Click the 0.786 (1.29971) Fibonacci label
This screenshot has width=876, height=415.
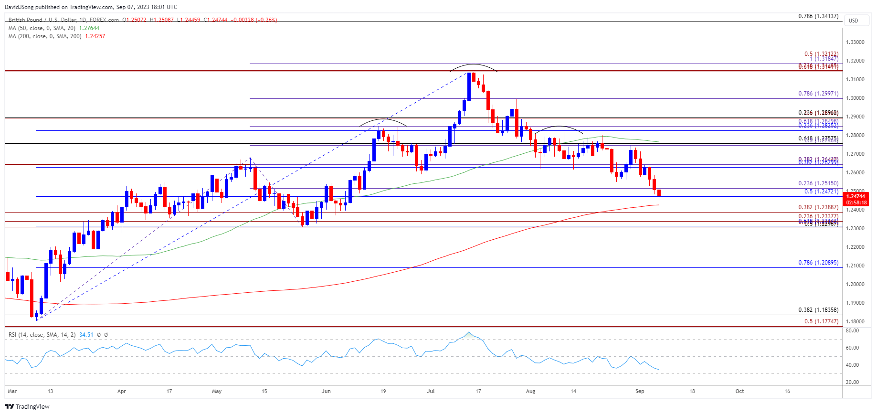[818, 94]
